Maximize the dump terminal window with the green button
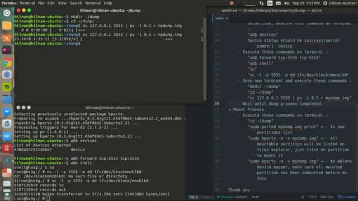 (x=29, y=10)
